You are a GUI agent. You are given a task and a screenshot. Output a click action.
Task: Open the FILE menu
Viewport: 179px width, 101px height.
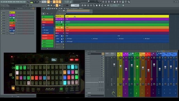(1, 2)
